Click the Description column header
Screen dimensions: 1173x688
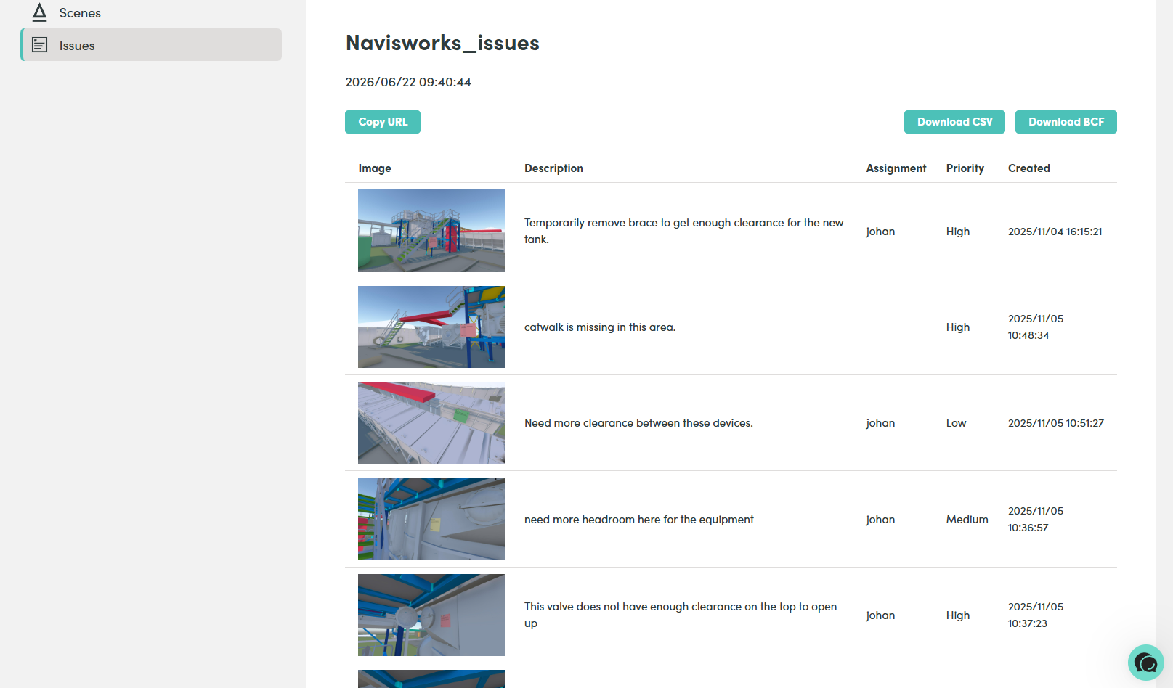tap(553, 168)
